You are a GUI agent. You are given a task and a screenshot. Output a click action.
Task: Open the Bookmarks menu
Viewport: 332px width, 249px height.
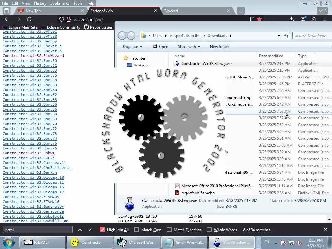[x=60, y=3]
